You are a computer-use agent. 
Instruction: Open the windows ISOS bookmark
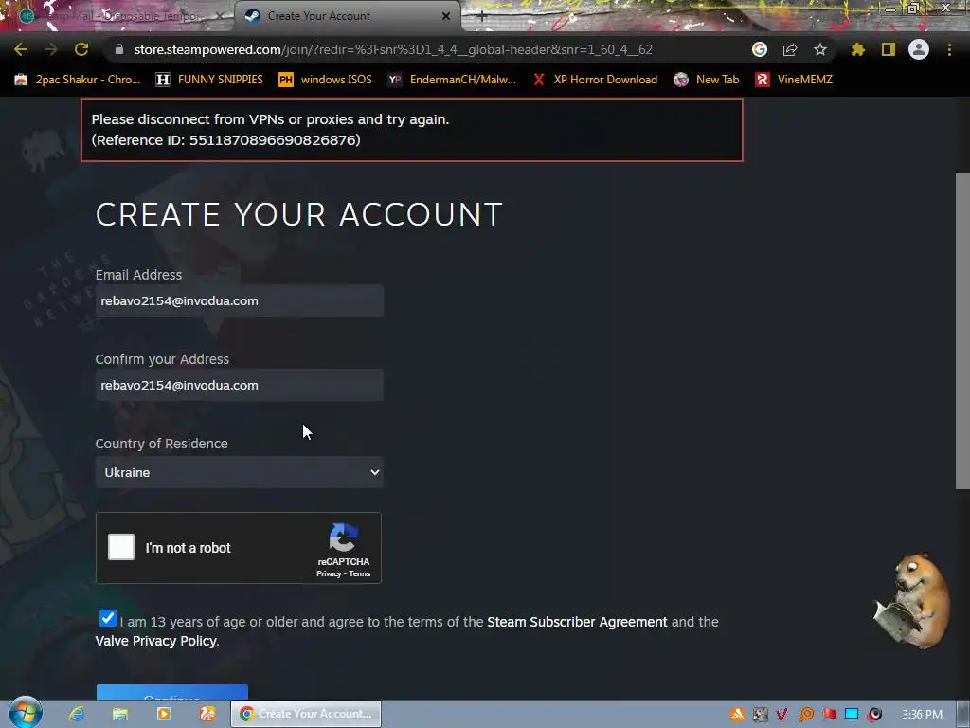pyautogui.click(x=326, y=80)
